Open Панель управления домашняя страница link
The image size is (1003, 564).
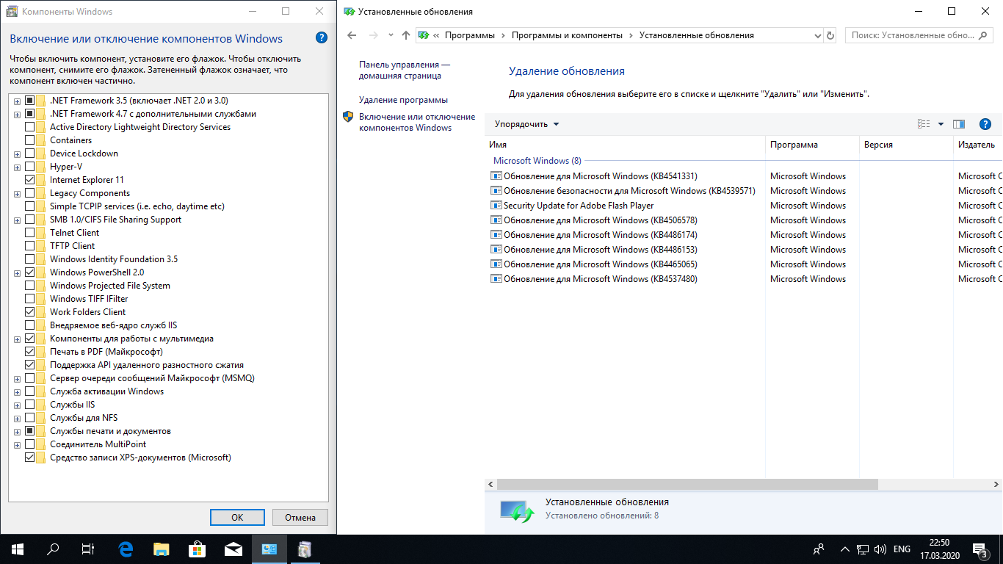click(404, 70)
